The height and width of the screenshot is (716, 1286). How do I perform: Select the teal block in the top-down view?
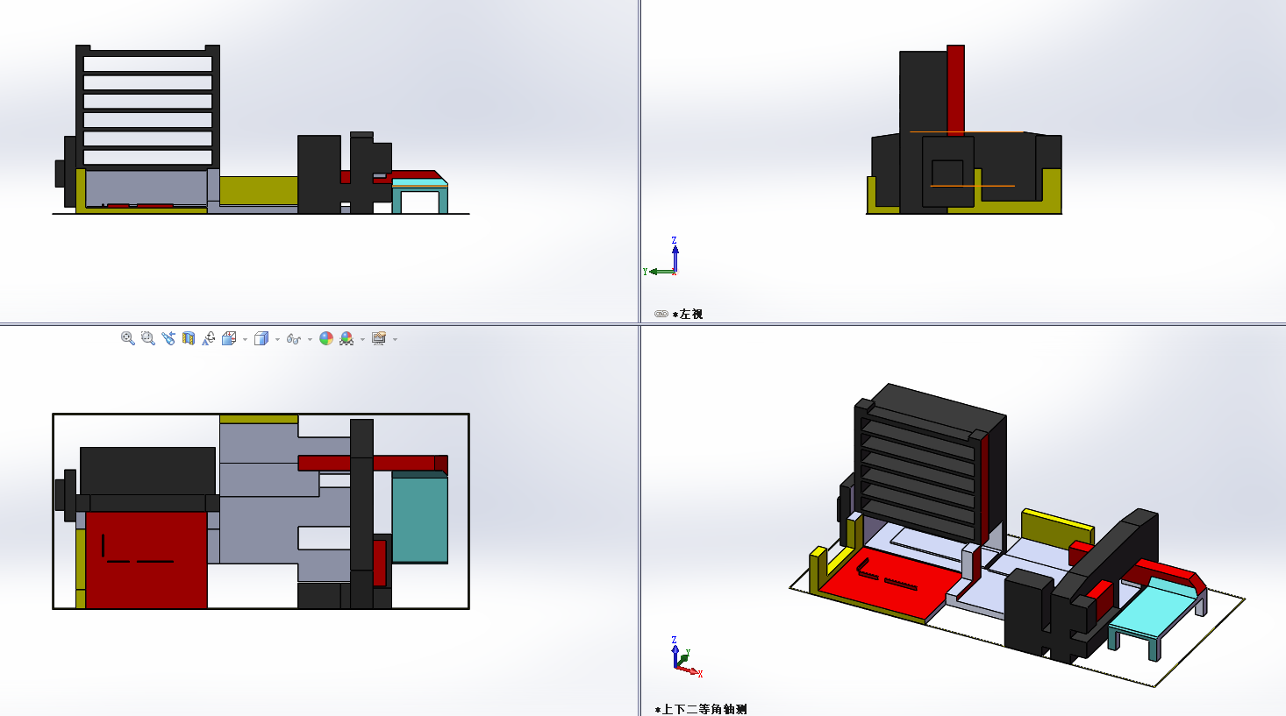coord(419,518)
